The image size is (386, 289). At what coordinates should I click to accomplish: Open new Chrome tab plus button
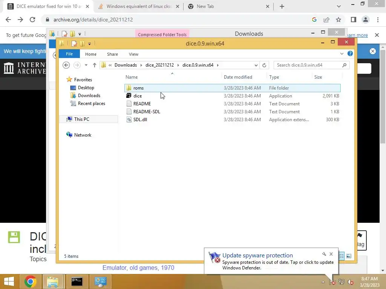(x=282, y=6)
